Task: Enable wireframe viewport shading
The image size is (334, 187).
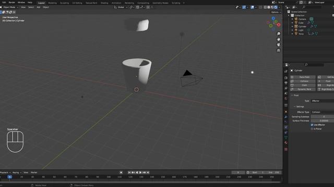Action: (265, 7)
